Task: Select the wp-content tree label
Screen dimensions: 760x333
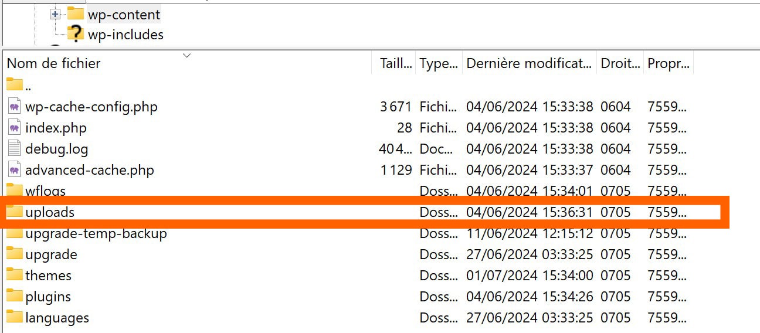Action: coord(124,14)
